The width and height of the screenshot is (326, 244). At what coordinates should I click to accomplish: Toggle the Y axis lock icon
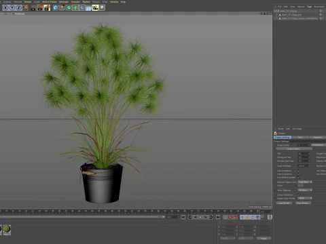pyautogui.click(x=12, y=8)
